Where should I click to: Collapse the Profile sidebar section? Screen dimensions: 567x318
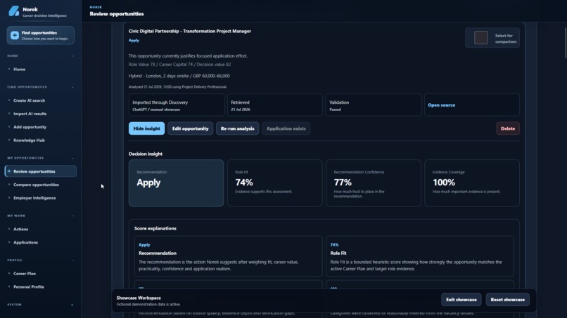coord(72,260)
